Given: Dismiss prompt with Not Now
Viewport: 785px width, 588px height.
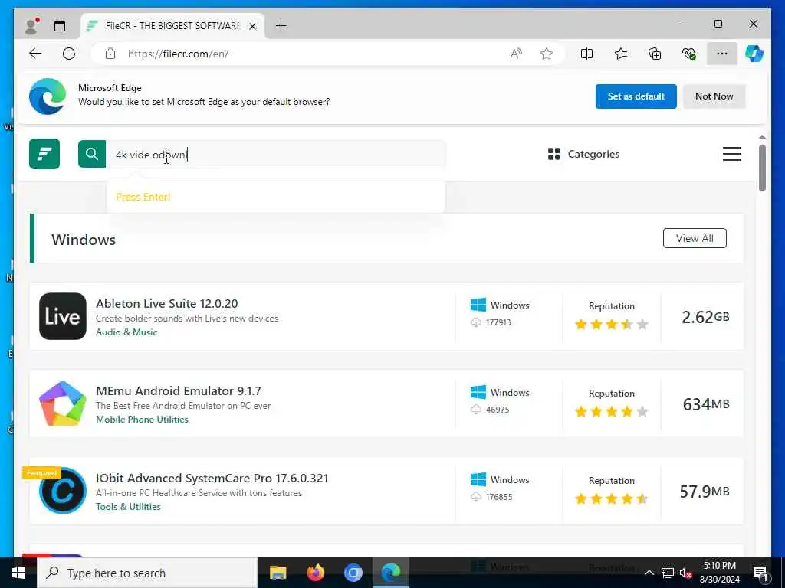Looking at the screenshot, I should 714,96.
